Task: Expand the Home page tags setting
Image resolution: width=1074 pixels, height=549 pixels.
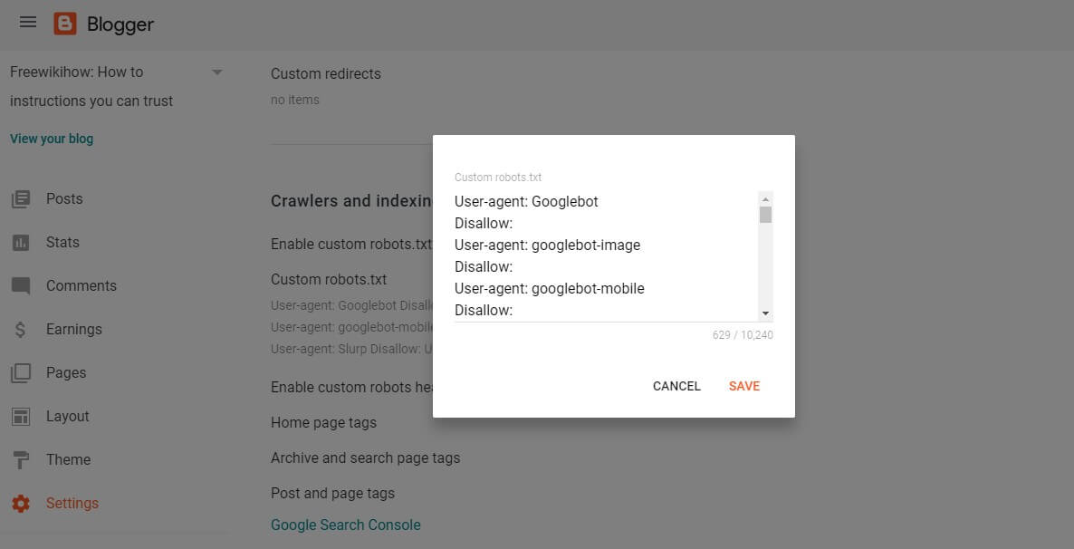Action: point(322,422)
